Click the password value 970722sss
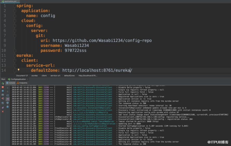The image size is (231, 146). [x=75, y=51]
